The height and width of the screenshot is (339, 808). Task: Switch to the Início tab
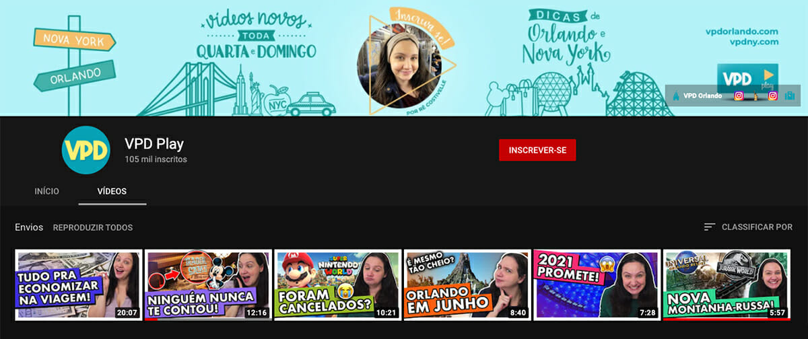(x=46, y=192)
